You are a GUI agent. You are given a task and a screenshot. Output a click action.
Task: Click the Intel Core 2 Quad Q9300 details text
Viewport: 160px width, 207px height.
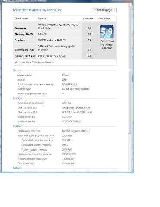click(58, 26)
